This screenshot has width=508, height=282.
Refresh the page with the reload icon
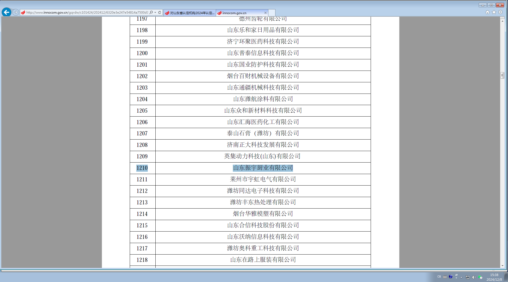[x=160, y=12]
